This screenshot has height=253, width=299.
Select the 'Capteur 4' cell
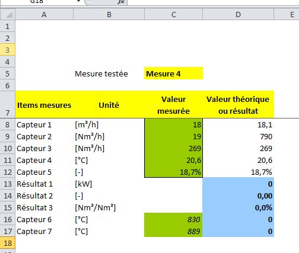click(44, 160)
